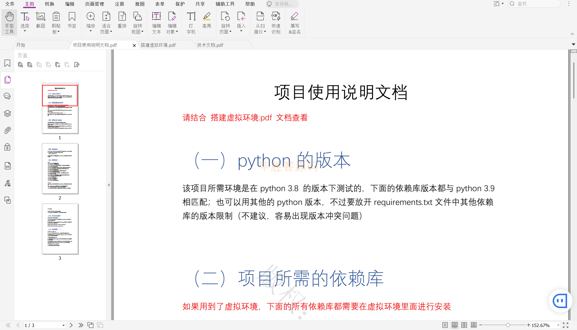Select the Highlight (高亮) tool
The image size is (577, 330).
(x=207, y=20)
